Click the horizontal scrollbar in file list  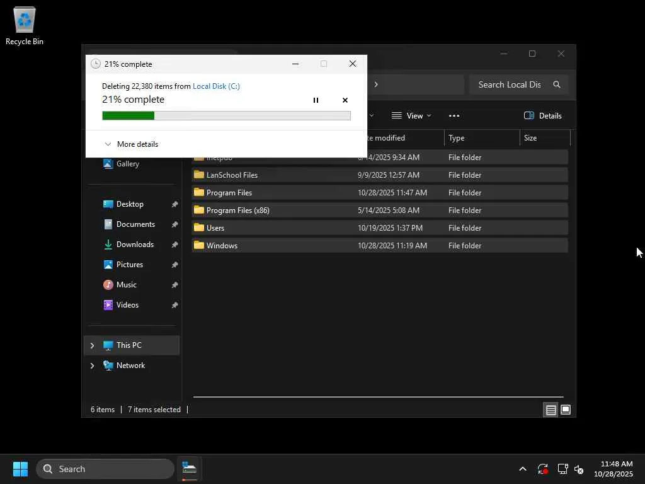pos(378,397)
